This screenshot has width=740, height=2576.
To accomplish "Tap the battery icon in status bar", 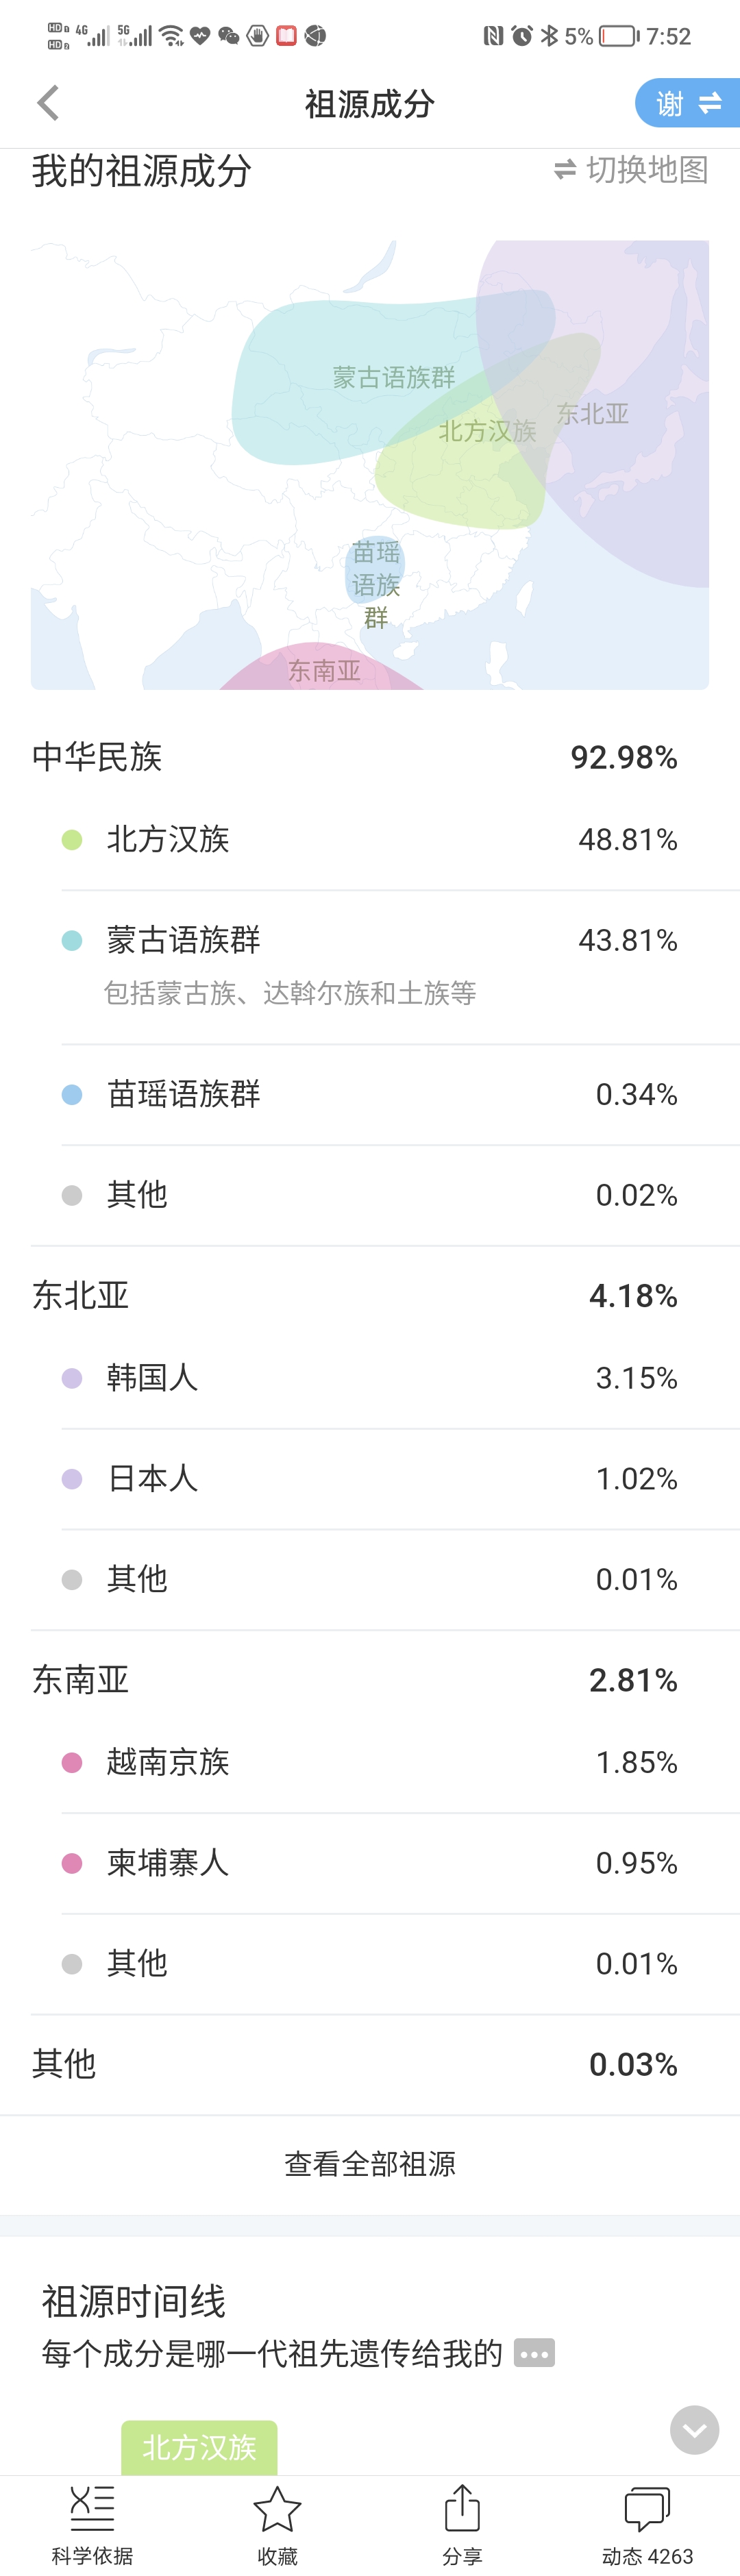I will (x=619, y=36).
